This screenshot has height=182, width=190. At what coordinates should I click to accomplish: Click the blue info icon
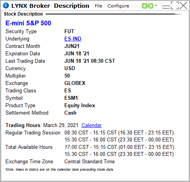[6, 5]
